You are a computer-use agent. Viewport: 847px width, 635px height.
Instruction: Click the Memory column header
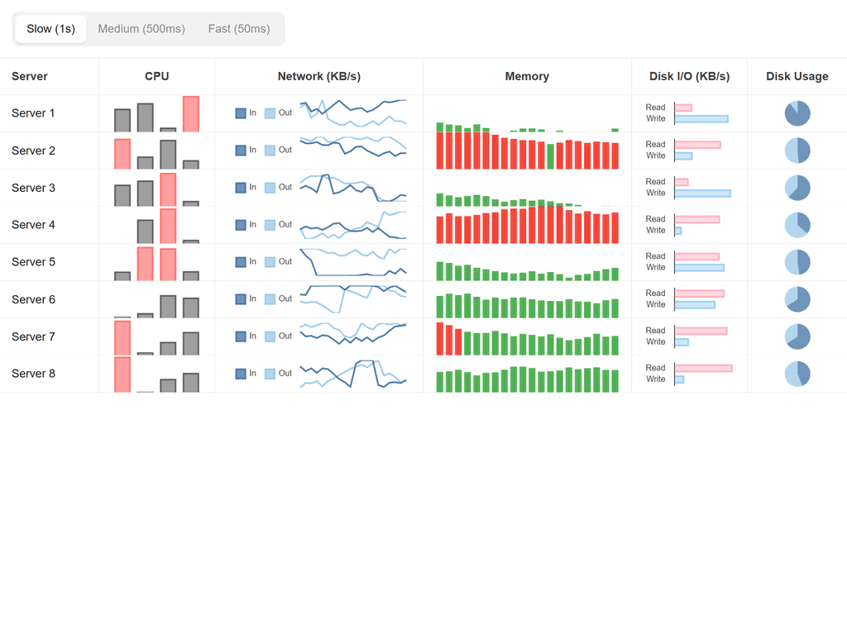(527, 76)
